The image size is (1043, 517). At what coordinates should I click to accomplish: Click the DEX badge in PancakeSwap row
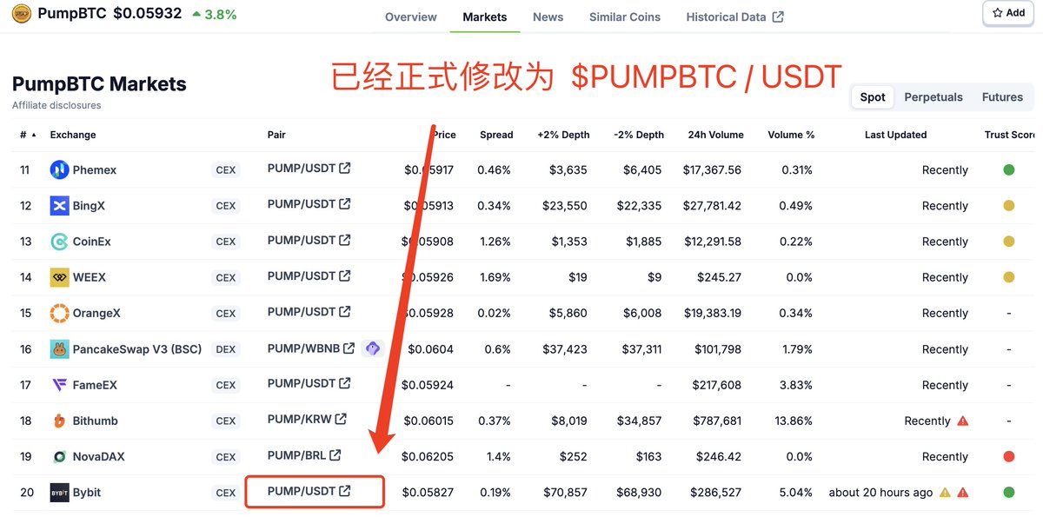point(225,349)
